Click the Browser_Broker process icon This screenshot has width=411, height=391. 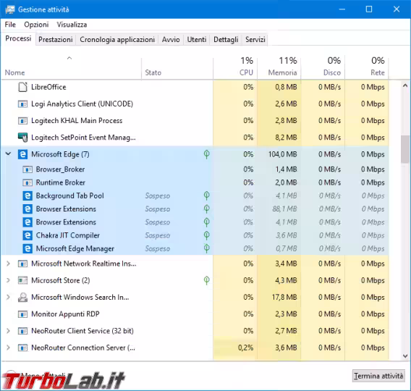pos(27,169)
